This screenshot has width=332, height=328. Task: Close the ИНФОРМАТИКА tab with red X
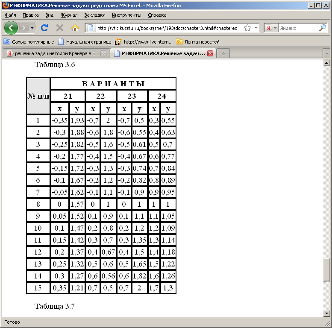coord(210,53)
